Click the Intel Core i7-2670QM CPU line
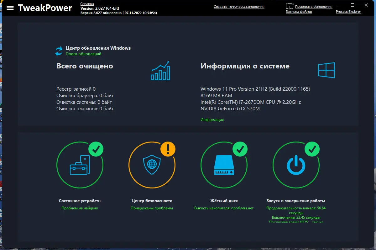 251,102
